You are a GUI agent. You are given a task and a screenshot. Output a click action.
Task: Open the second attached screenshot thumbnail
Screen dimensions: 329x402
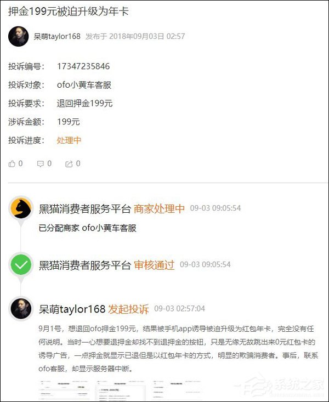(x=121, y=390)
